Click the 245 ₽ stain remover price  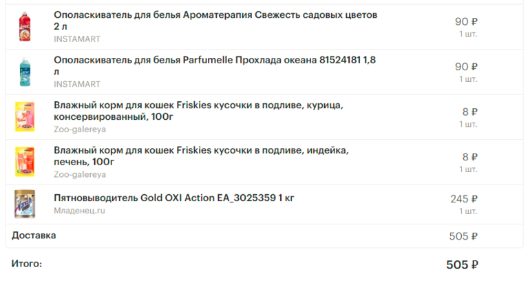pyautogui.click(x=464, y=199)
